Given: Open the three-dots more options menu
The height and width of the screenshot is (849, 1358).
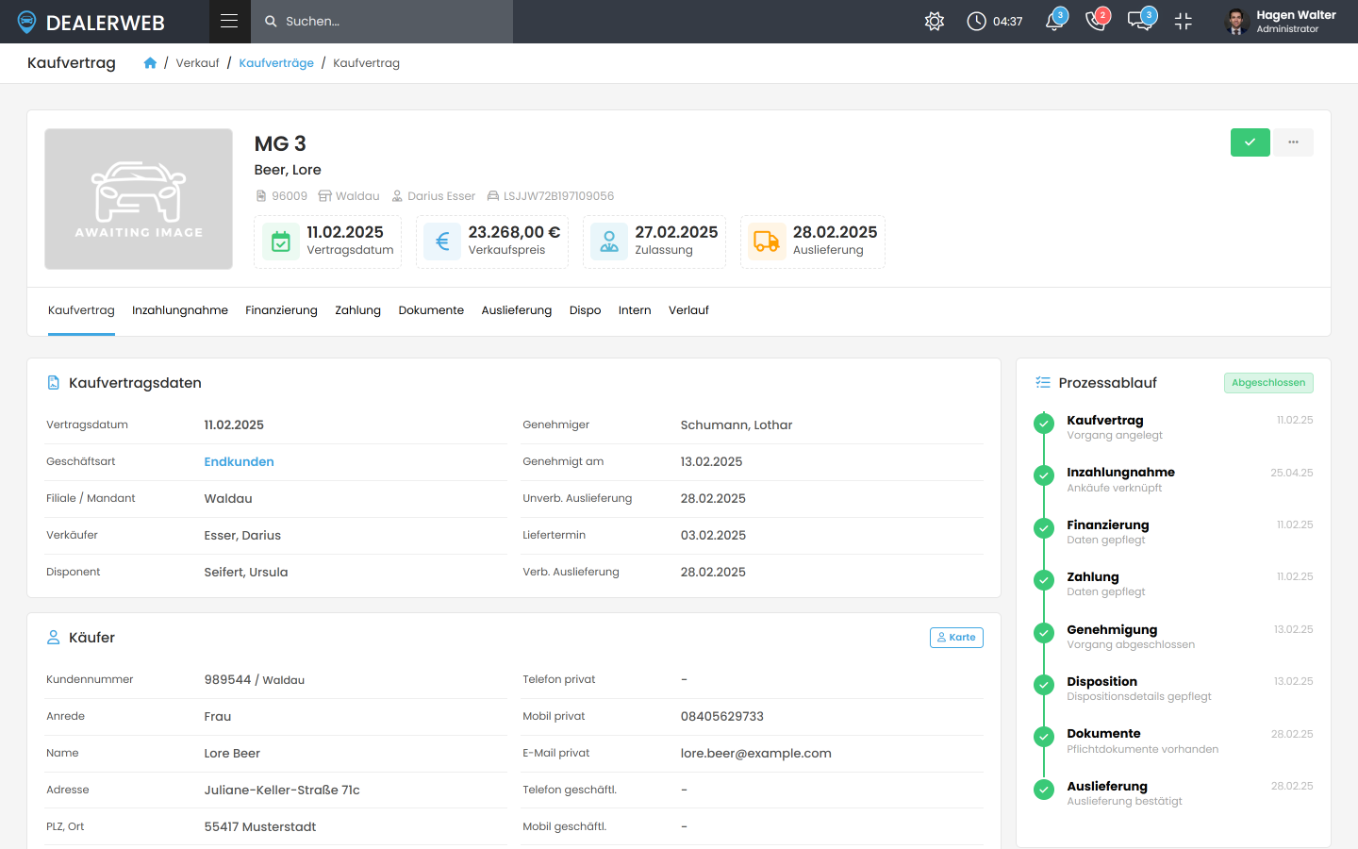Looking at the screenshot, I should [1294, 142].
